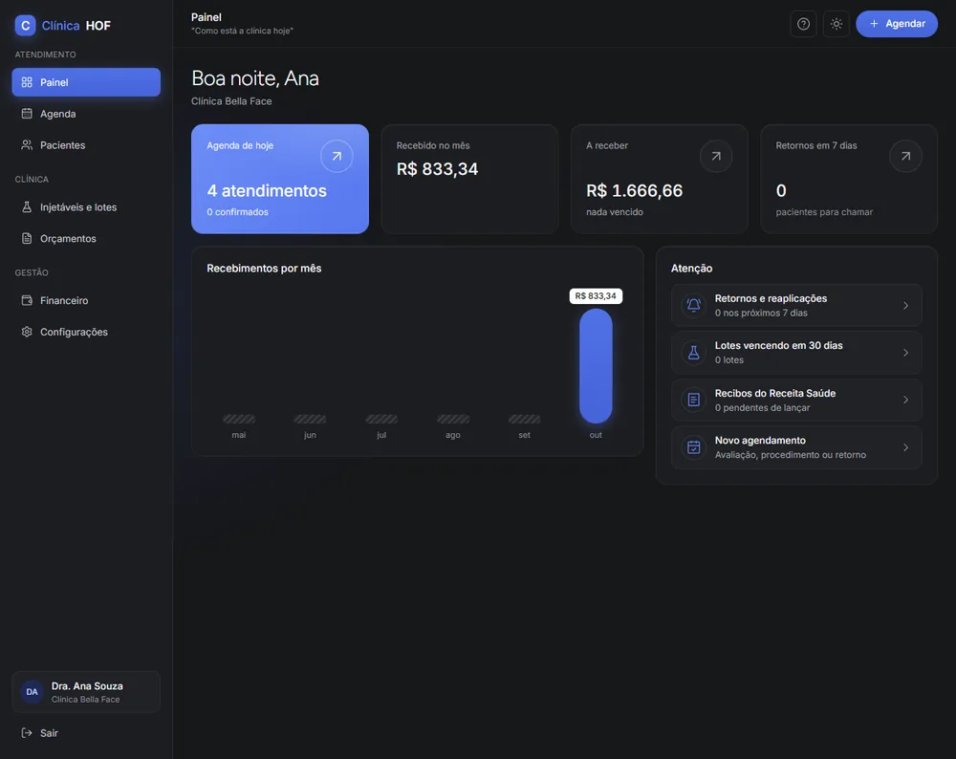Click the Pacientes people icon
956x759 pixels.
click(27, 145)
